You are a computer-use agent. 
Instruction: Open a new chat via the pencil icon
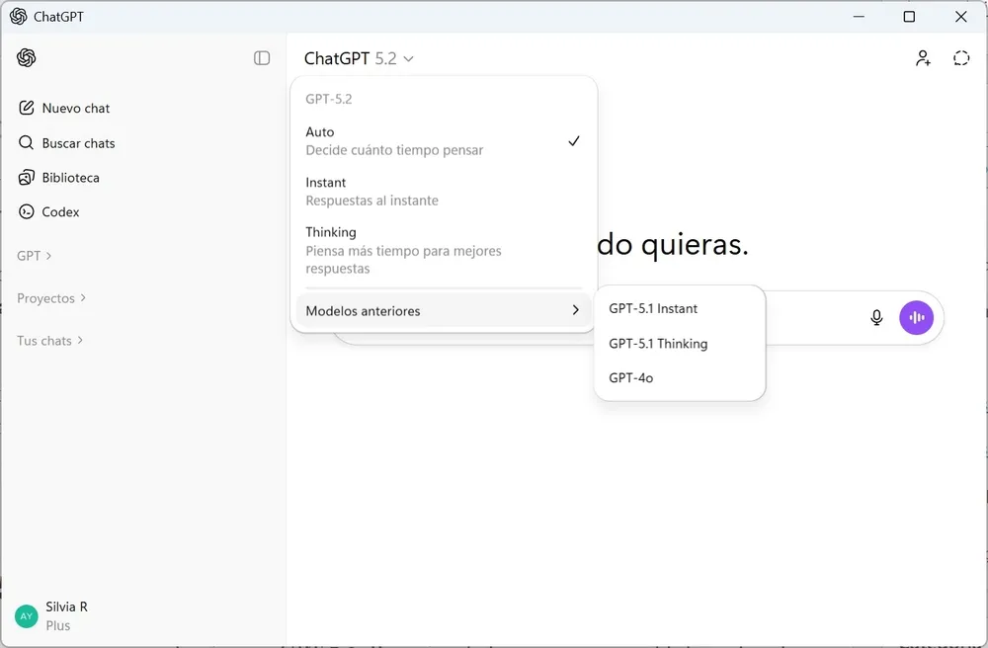click(25, 108)
